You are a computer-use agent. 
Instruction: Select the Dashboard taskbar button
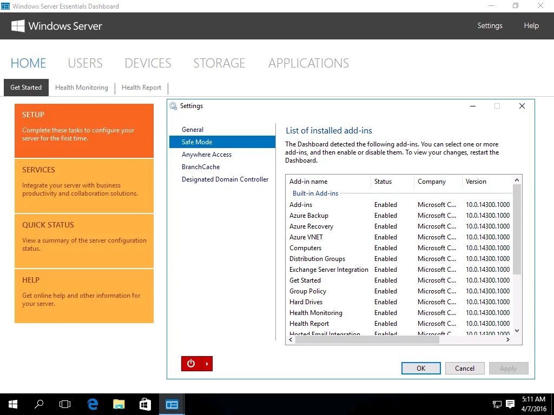172,404
